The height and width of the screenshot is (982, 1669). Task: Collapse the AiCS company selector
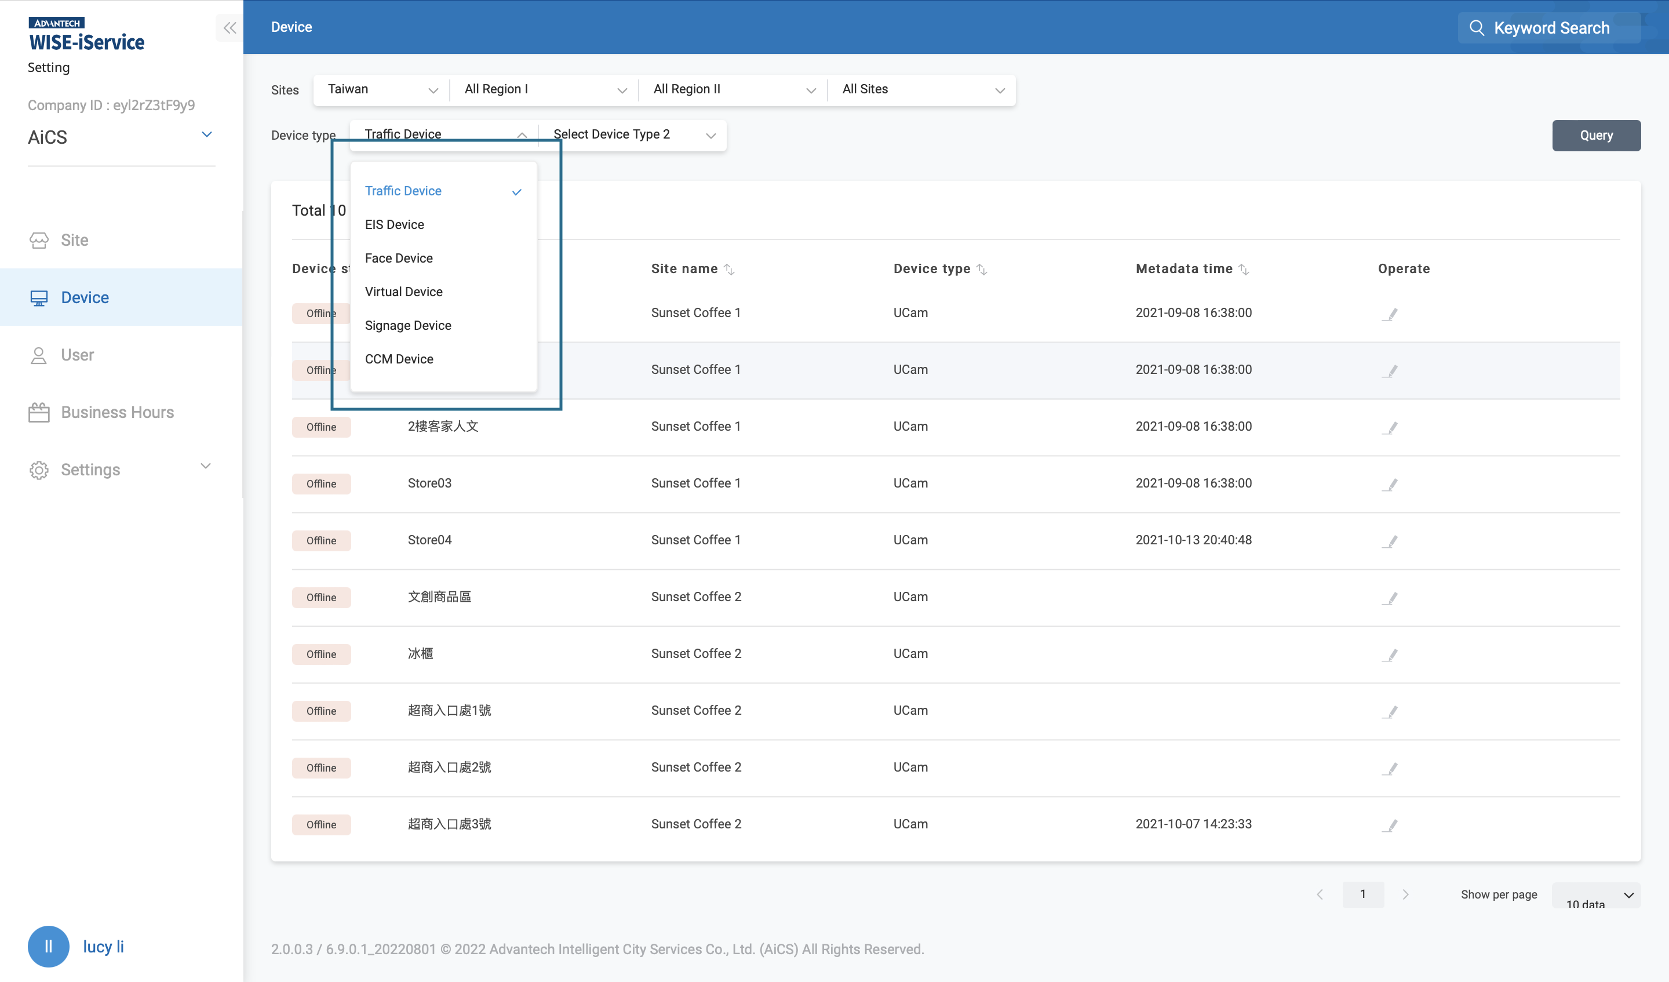tap(207, 134)
